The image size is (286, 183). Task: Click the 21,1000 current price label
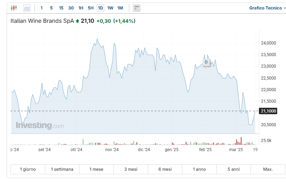point(268,111)
